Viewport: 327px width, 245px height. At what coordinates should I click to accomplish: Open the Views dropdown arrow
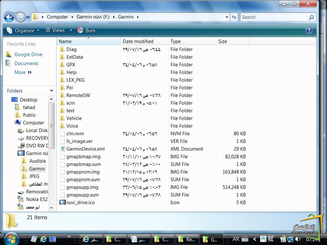pyautogui.click(x=71, y=30)
